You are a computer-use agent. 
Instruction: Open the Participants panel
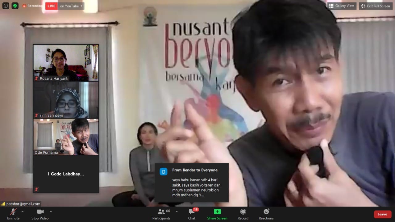pyautogui.click(x=161, y=214)
